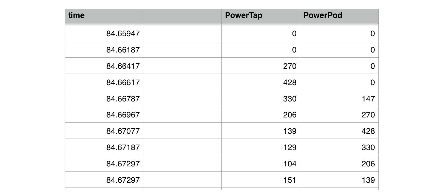This screenshot has height=192, width=448.
Task: Pick the time cell 84.66617
Action: pyautogui.click(x=123, y=83)
